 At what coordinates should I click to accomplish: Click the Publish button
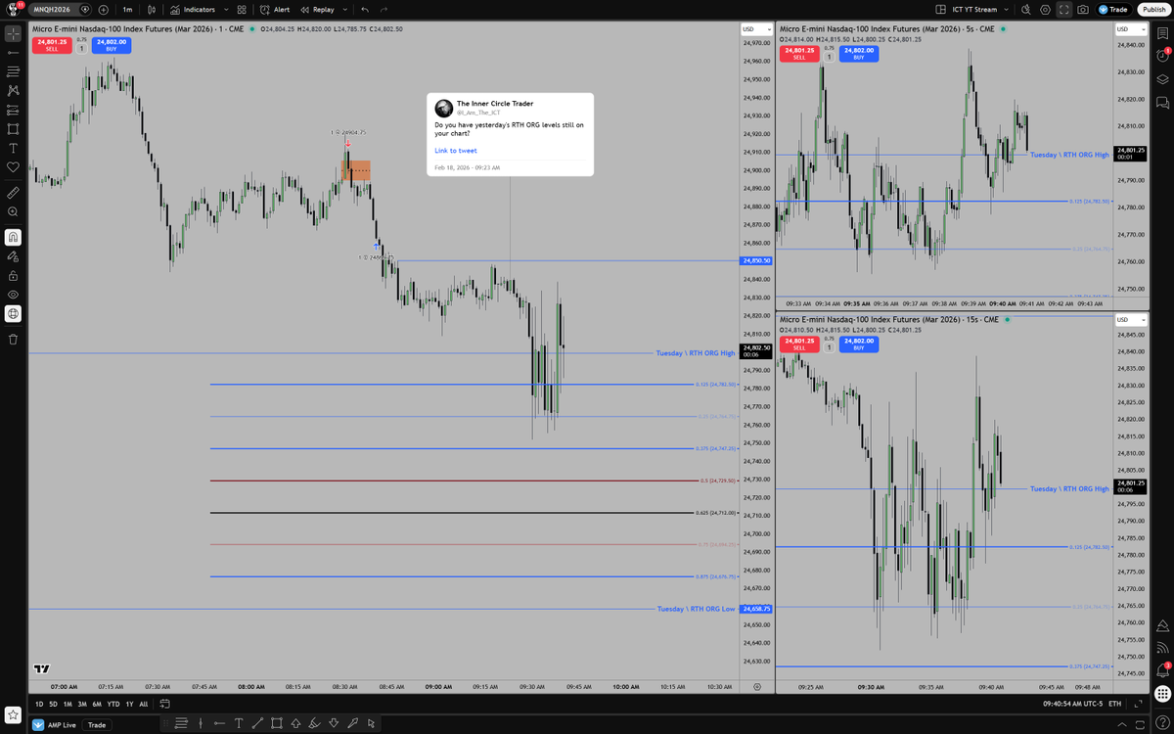click(x=1154, y=9)
